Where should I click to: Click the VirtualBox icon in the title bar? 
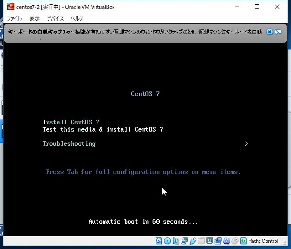[11, 7]
